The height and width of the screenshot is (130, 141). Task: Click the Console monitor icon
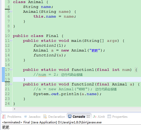click(x=70, y=116)
